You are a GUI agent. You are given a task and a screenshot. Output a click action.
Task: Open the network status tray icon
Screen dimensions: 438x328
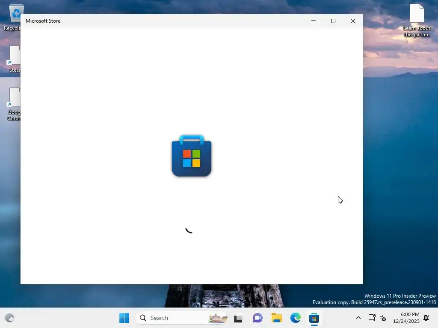(372, 318)
